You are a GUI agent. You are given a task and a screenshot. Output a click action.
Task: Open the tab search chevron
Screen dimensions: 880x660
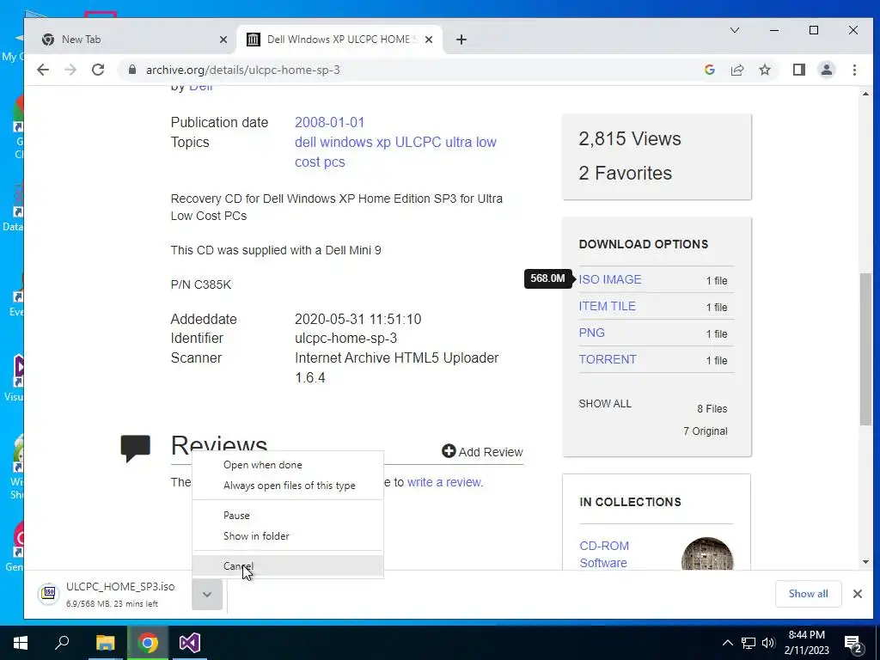734,30
